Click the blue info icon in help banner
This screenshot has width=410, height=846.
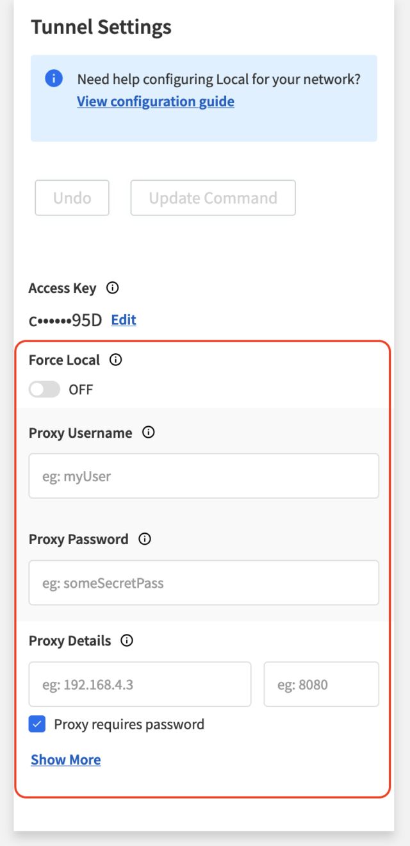[x=54, y=79]
